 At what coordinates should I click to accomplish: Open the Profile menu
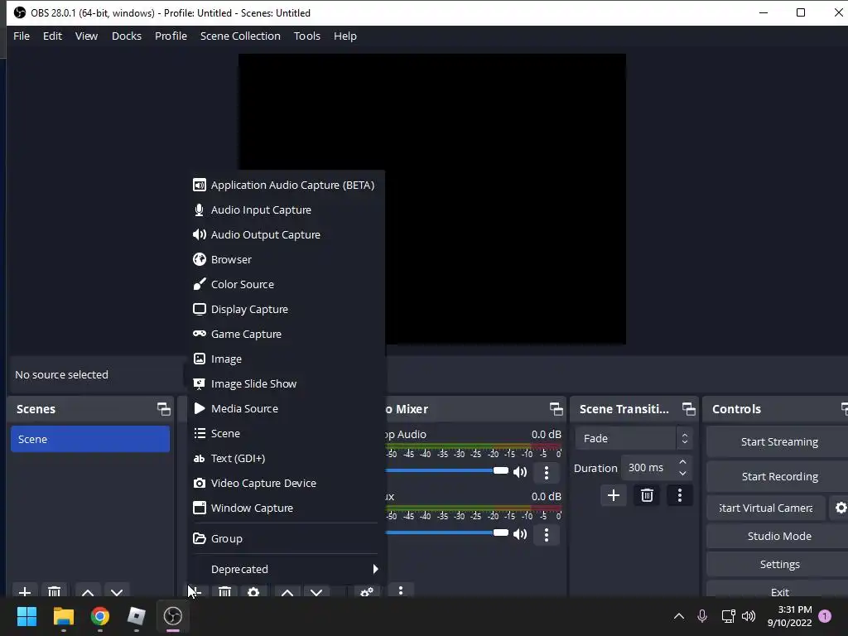[x=171, y=36]
